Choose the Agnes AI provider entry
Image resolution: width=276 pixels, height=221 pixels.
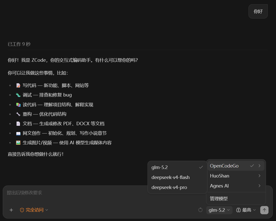[236, 186]
